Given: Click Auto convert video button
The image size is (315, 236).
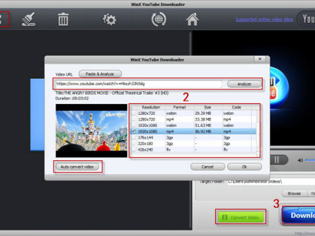Looking at the screenshot, I should pos(77,167).
